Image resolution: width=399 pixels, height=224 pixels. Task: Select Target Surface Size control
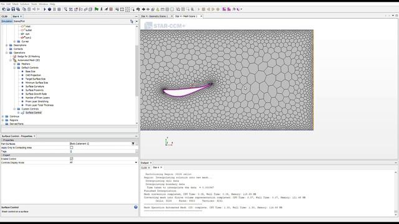36,79
